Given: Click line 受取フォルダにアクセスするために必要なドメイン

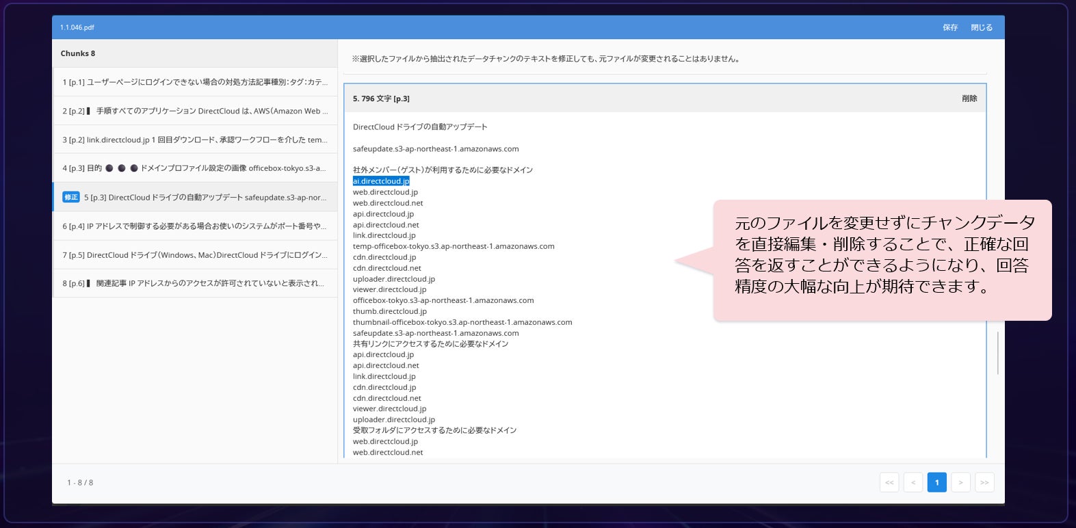Looking at the screenshot, I should point(435,430).
